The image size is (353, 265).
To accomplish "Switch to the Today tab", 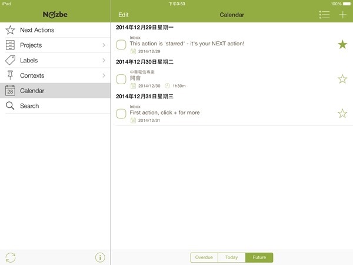I will pyautogui.click(x=231, y=257).
